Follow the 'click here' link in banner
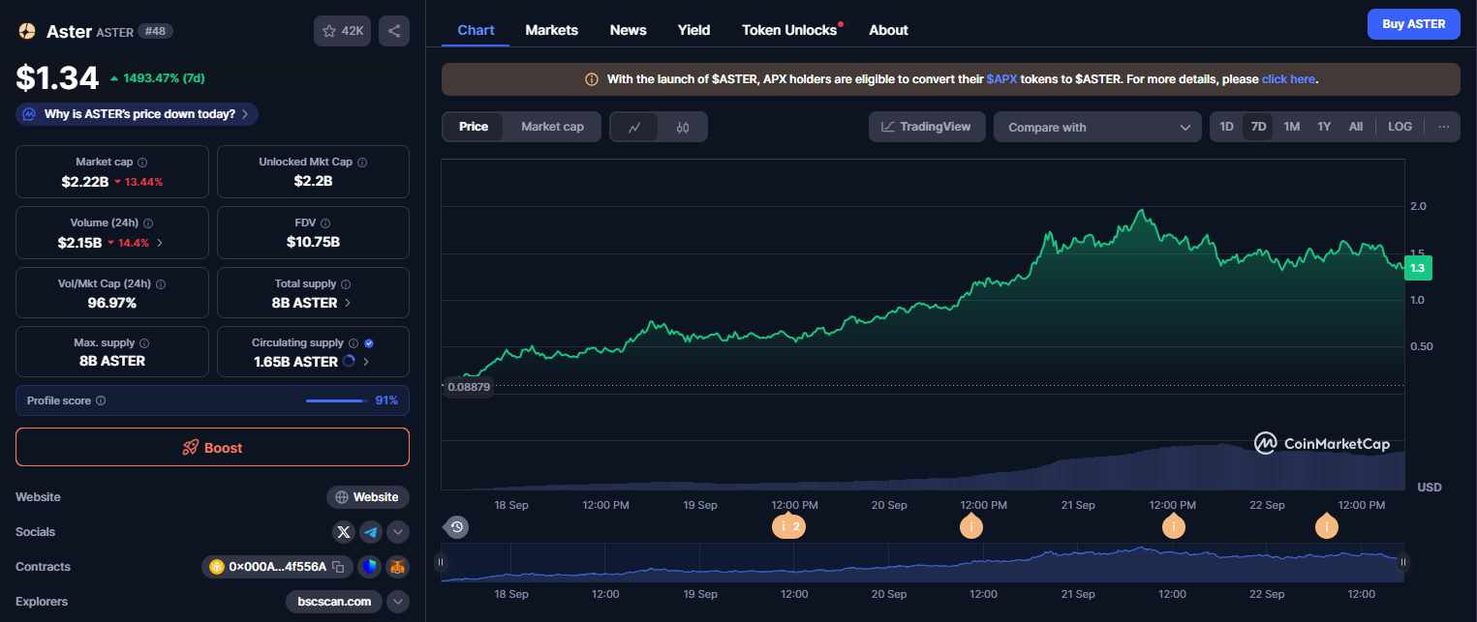1477x622 pixels. 1288,79
